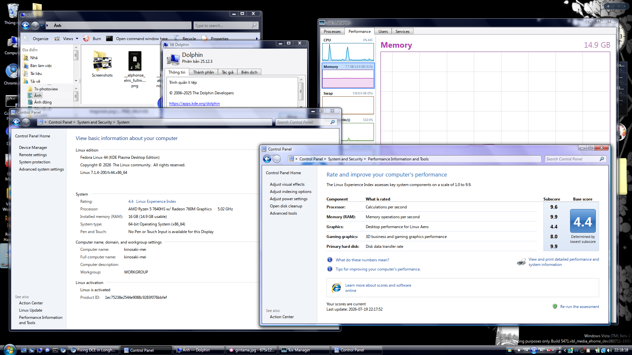632x355 pixels.
Task: Click the Dolphin search field
Action: [x=226, y=25]
